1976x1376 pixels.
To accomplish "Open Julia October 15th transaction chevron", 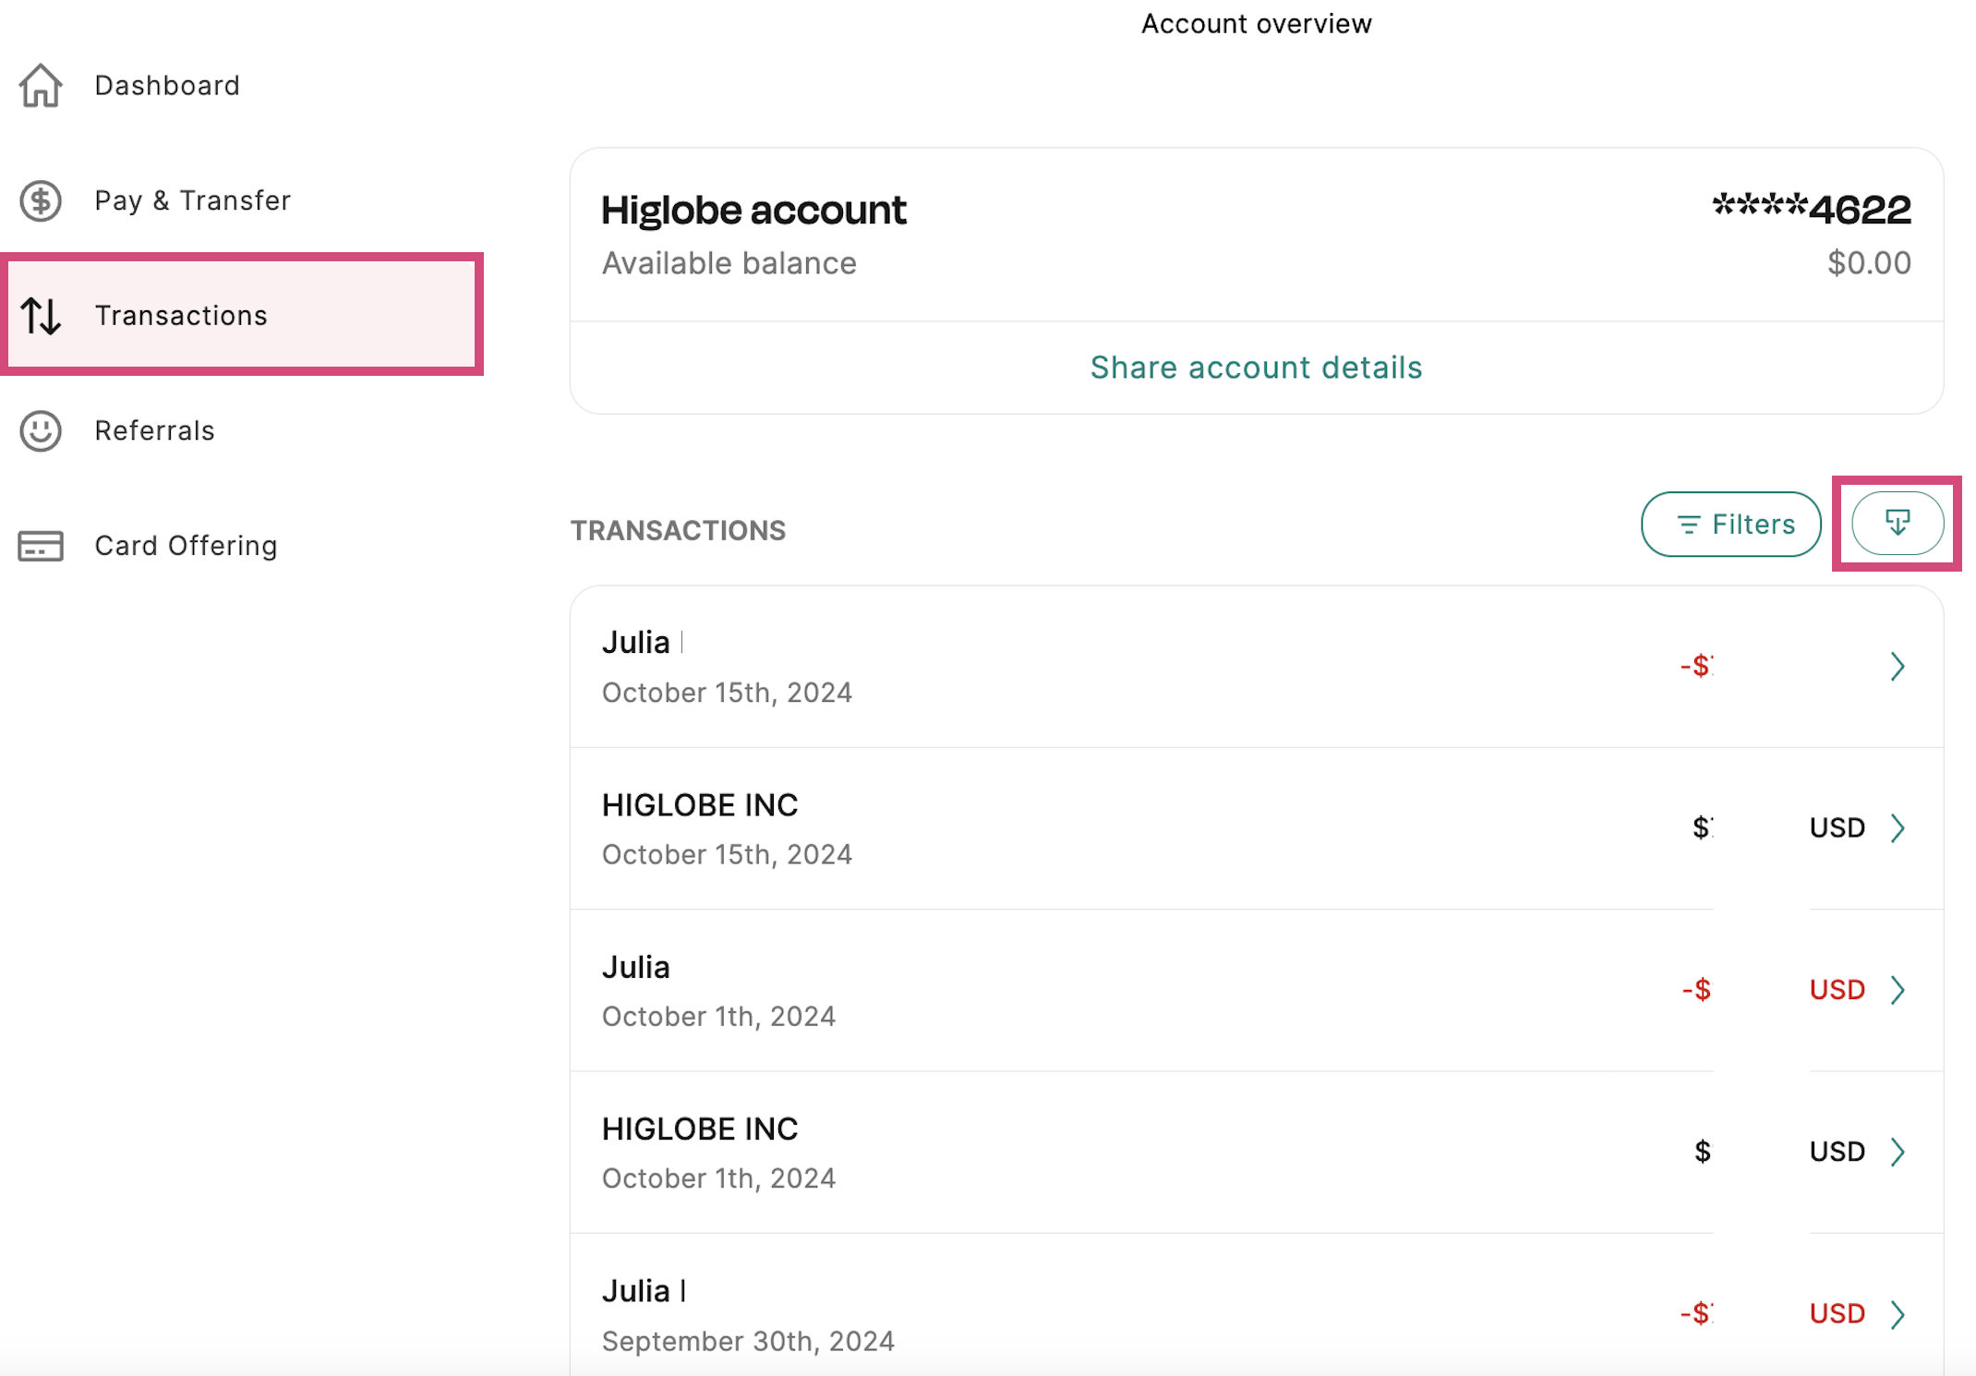I will tap(1897, 666).
